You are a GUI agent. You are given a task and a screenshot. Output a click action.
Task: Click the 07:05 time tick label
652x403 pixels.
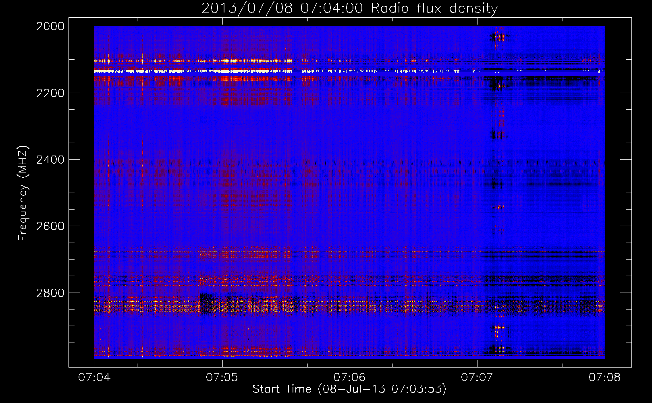pyautogui.click(x=222, y=378)
